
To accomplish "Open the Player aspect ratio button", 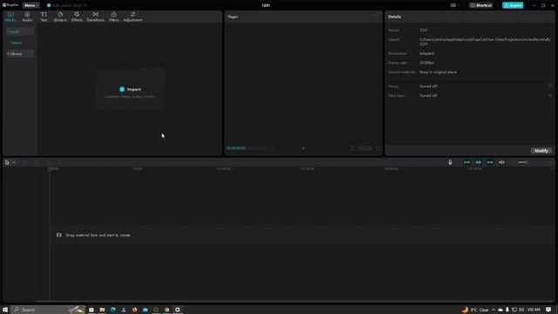I will [365, 148].
